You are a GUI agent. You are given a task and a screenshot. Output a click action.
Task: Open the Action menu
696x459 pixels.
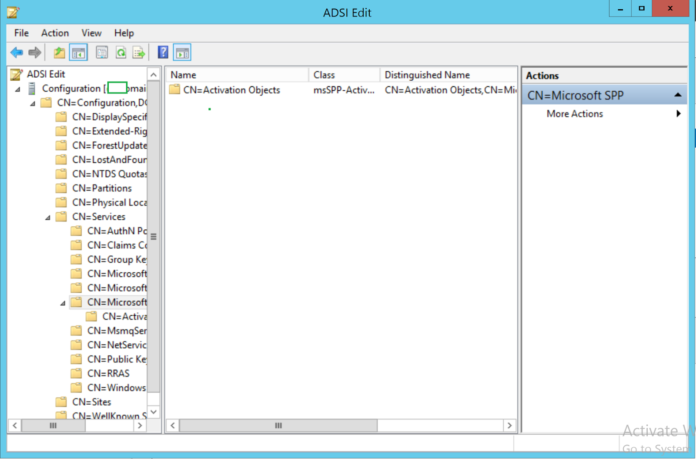[x=55, y=33]
